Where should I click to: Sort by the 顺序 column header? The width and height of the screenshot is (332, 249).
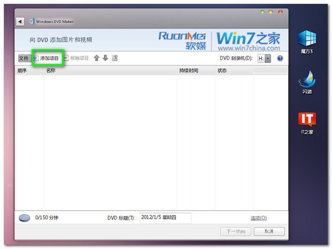coord(29,71)
